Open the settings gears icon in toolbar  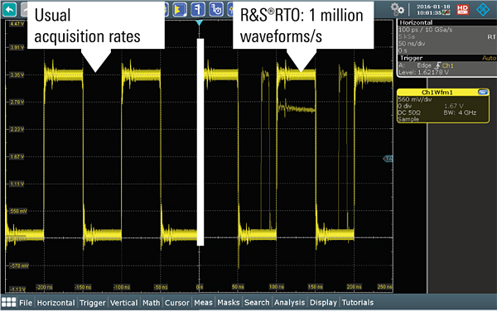tap(397, 9)
